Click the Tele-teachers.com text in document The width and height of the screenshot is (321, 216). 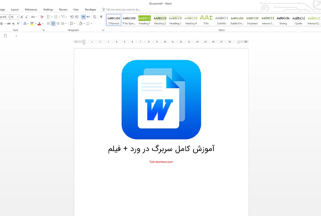pos(161,162)
